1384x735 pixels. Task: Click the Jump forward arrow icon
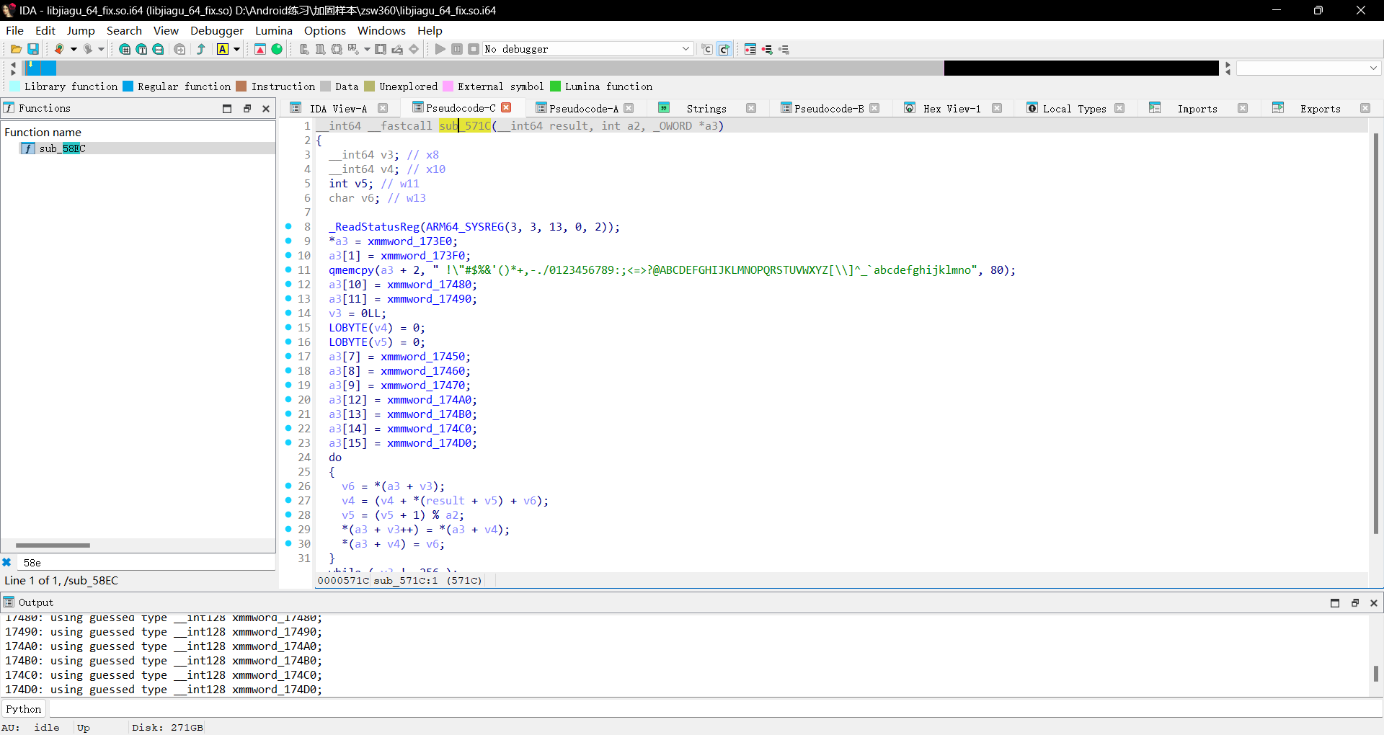[87, 49]
